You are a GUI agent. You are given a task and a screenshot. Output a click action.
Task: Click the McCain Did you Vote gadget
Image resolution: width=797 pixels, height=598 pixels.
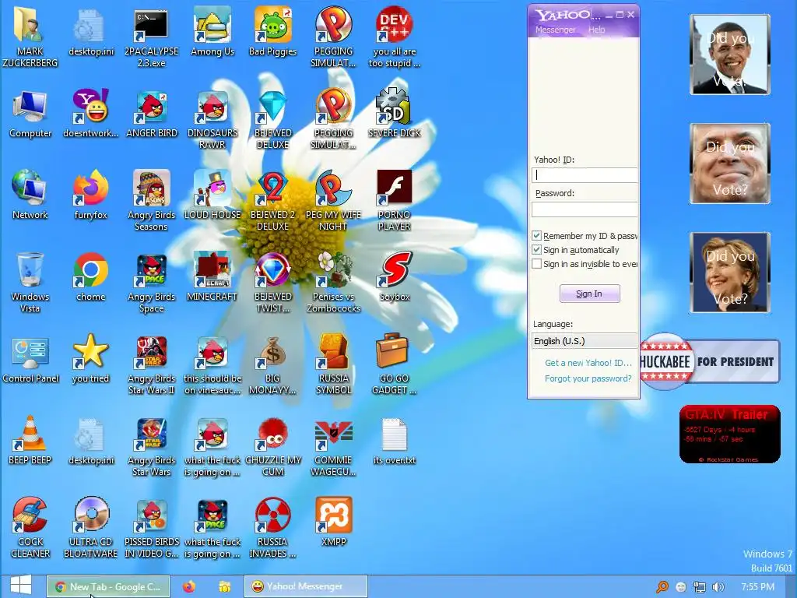[x=729, y=164]
